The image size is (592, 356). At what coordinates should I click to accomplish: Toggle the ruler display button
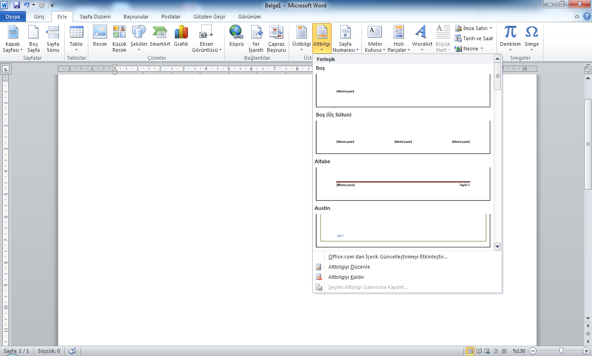588,70
